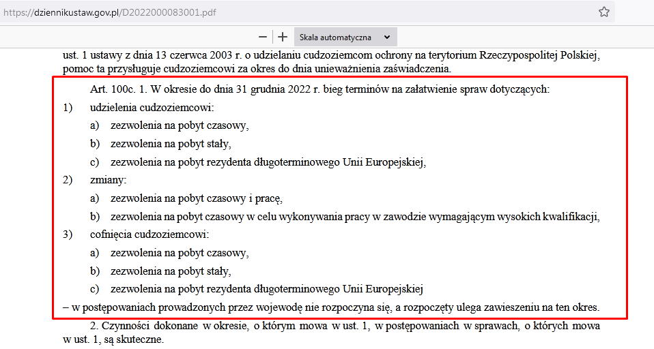Click the paragraph '2. Czynności dokonane w okresie'
The width and height of the screenshot is (654, 349).
click(x=331, y=333)
